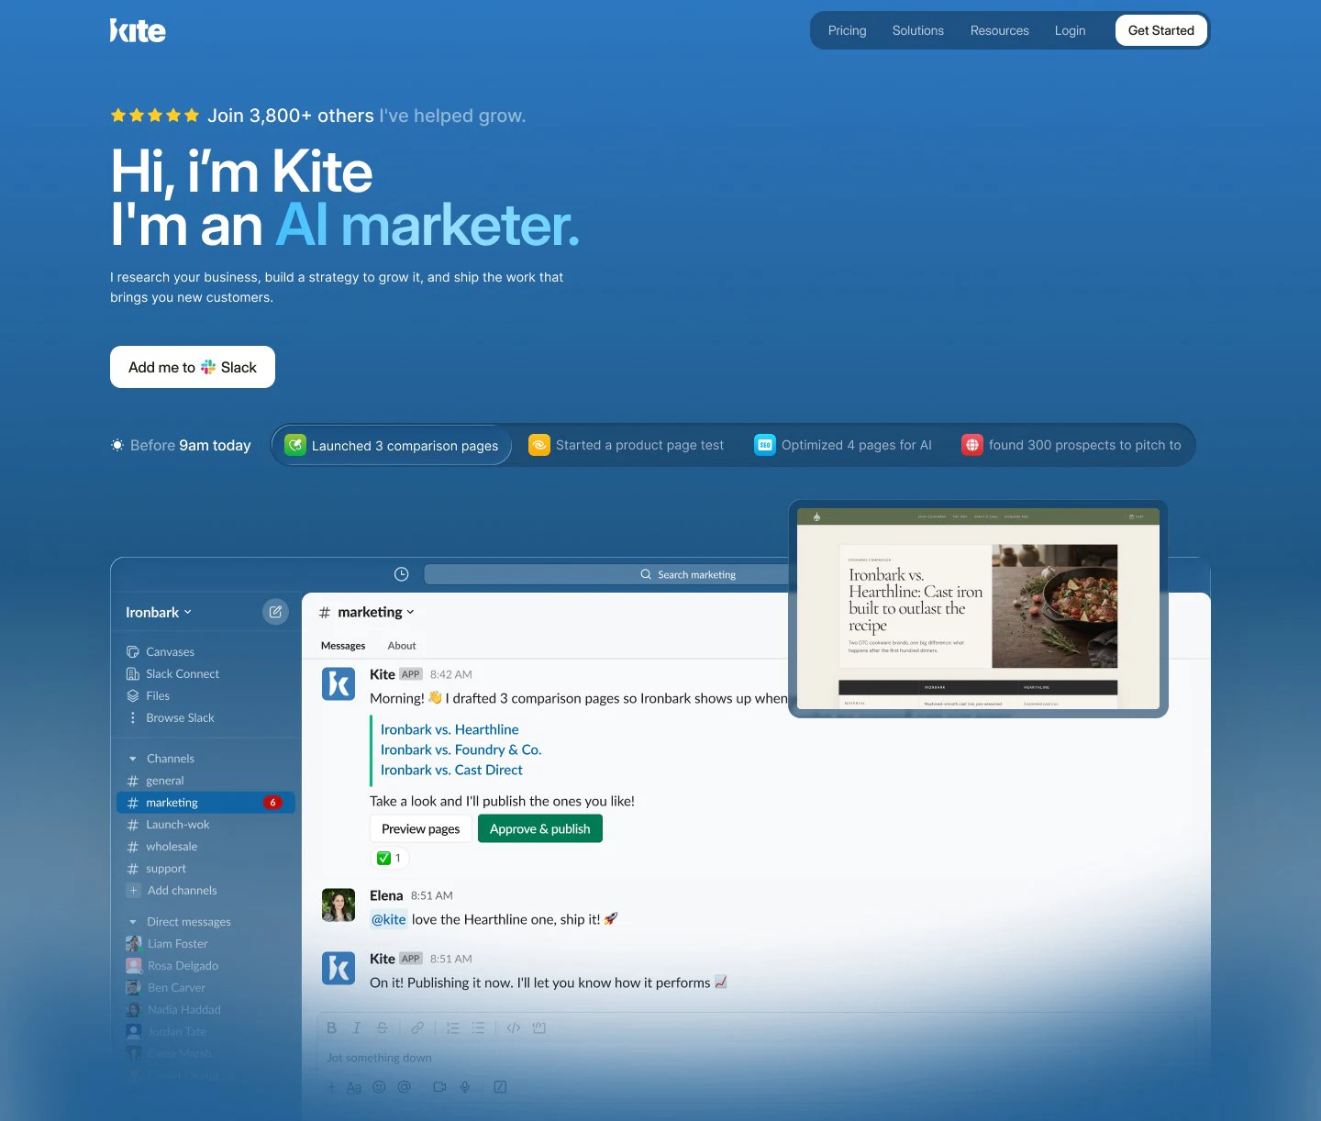Open the Resources menu in the top navigation
Image resolution: width=1321 pixels, height=1121 pixels.
pos(1000,30)
